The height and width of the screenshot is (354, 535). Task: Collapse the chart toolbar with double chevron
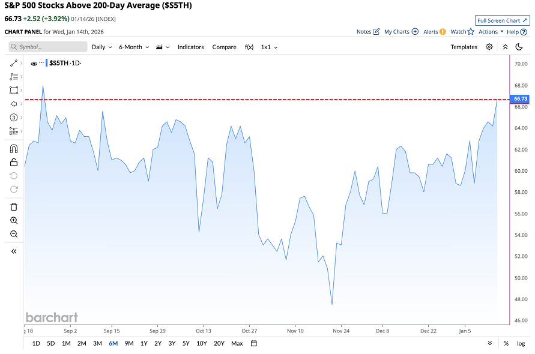coord(506,47)
